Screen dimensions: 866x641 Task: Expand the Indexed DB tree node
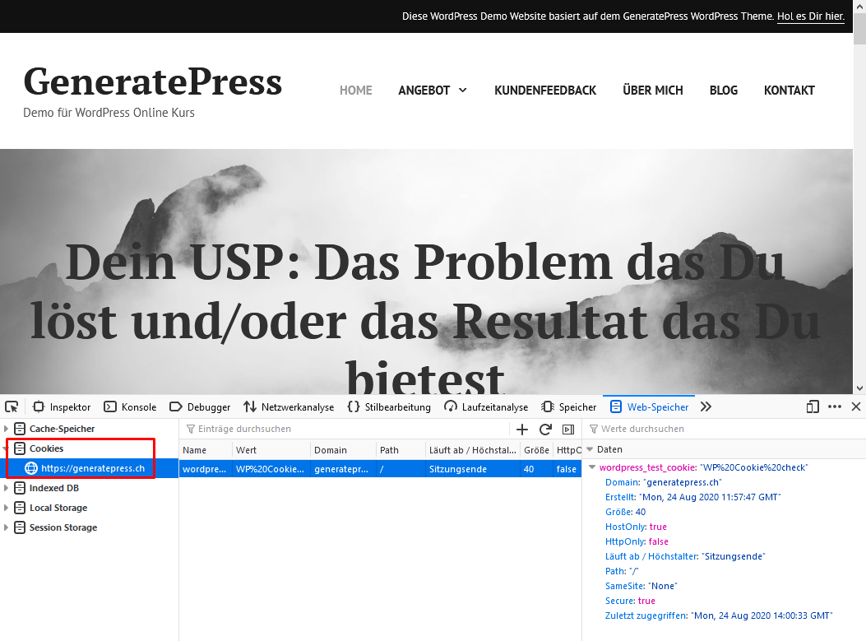[x=6, y=488]
